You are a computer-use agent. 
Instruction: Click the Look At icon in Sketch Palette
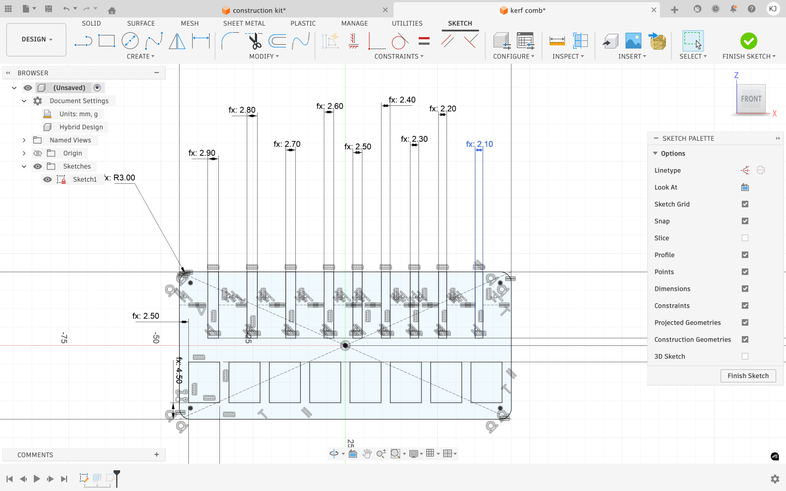(x=745, y=187)
